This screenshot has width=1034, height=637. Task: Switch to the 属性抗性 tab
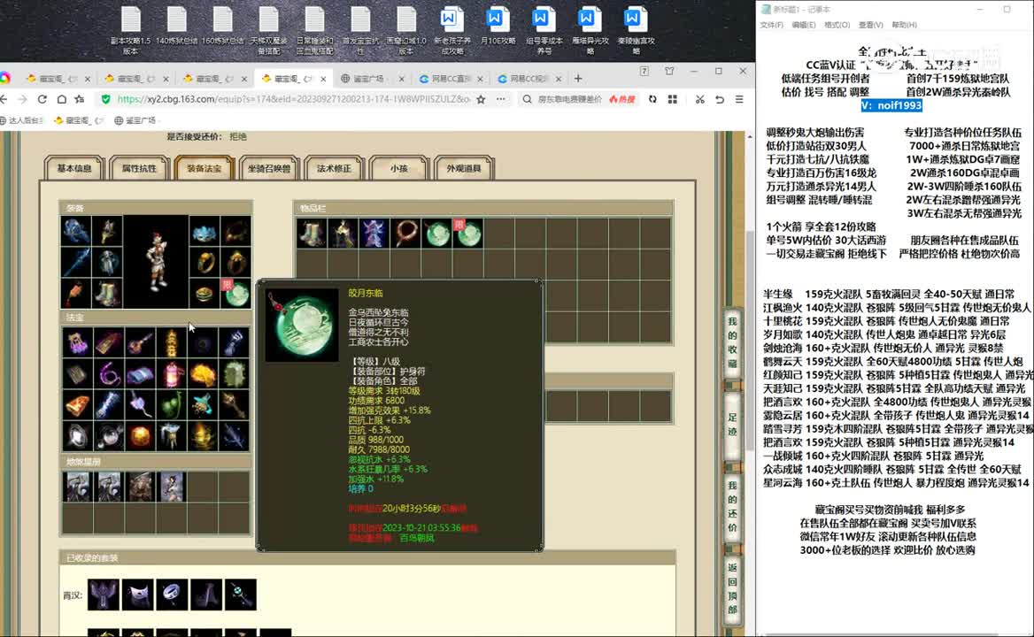click(139, 168)
